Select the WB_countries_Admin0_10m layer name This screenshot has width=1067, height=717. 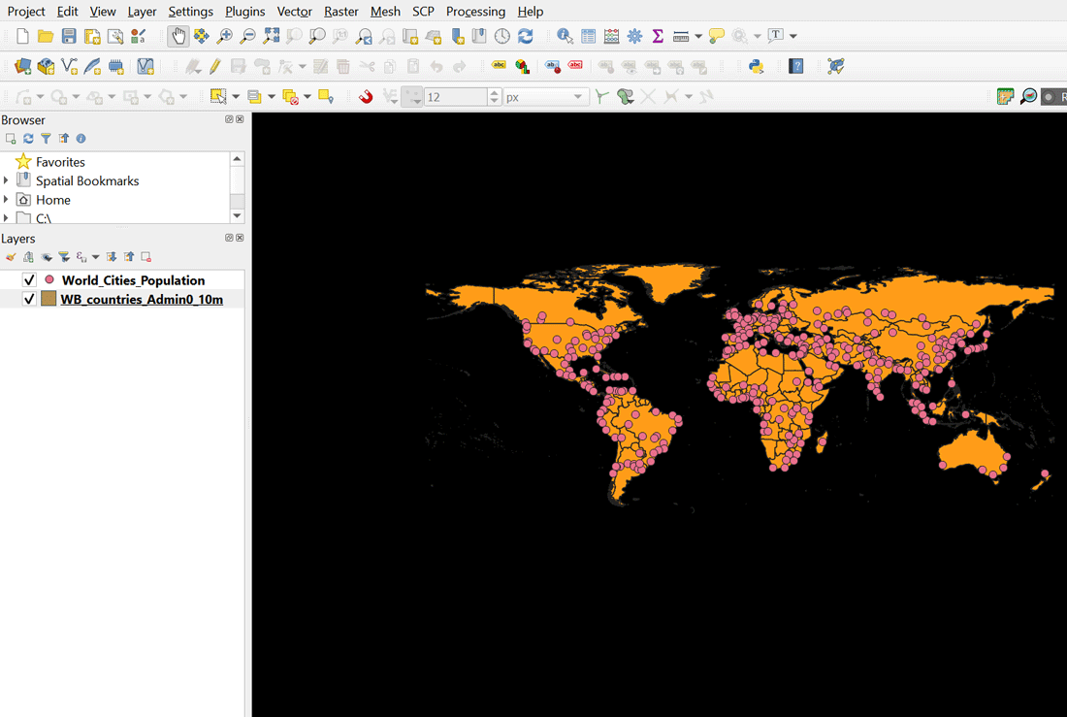pos(142,299)
